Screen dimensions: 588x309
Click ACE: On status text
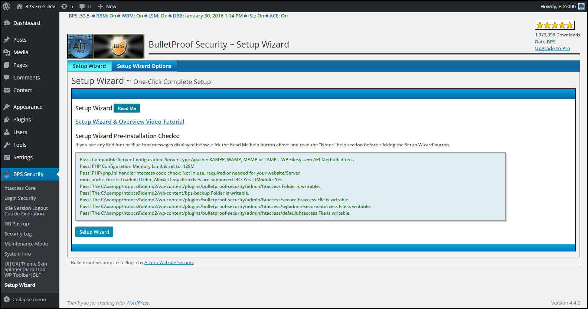point(278,16)
